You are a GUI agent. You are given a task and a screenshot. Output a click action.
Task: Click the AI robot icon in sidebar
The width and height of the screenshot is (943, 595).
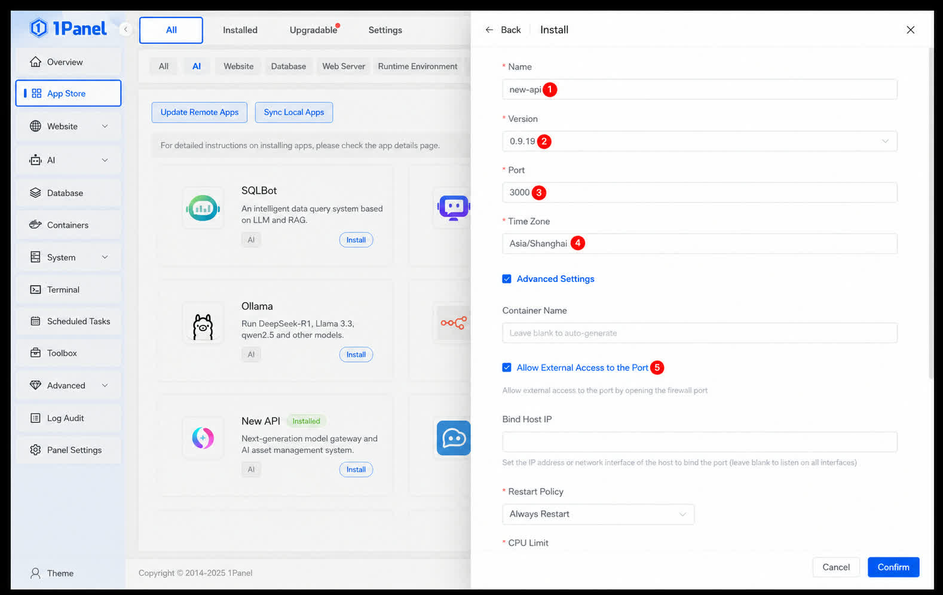pyautogui.click(x=36, y=160)
